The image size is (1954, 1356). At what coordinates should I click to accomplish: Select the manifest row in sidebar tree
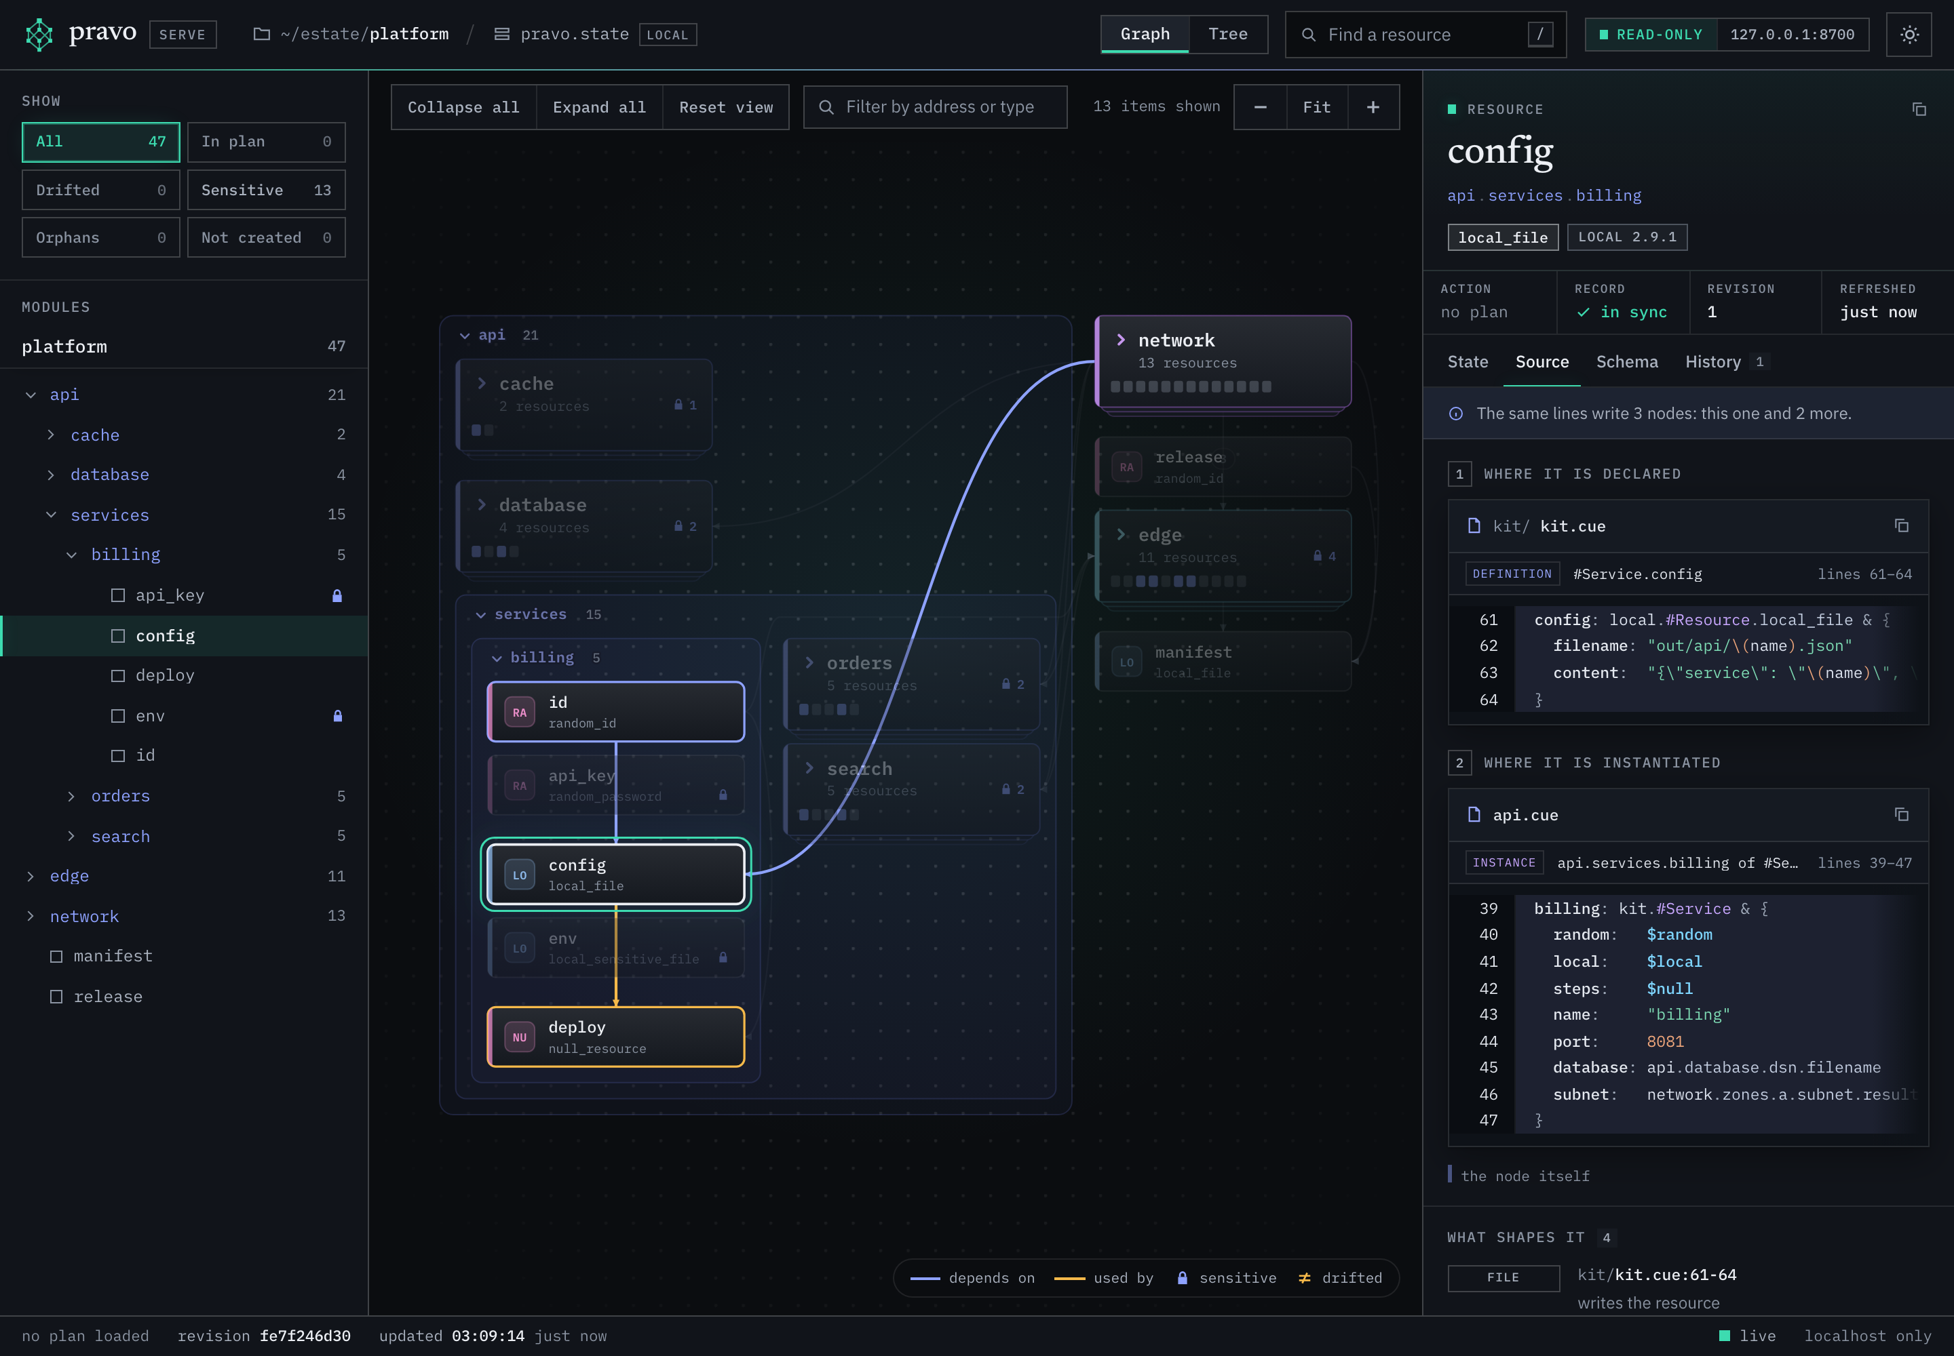tap(184, 957)
